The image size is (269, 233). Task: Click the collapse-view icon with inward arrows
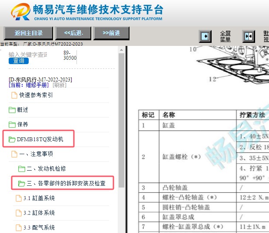(x=249, y=36)
